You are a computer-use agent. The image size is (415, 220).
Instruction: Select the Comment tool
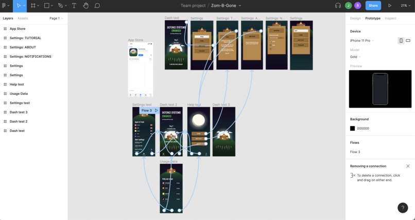pos(97,6)
